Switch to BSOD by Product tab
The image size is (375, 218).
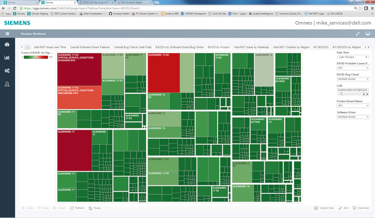(x=219, y=47)
